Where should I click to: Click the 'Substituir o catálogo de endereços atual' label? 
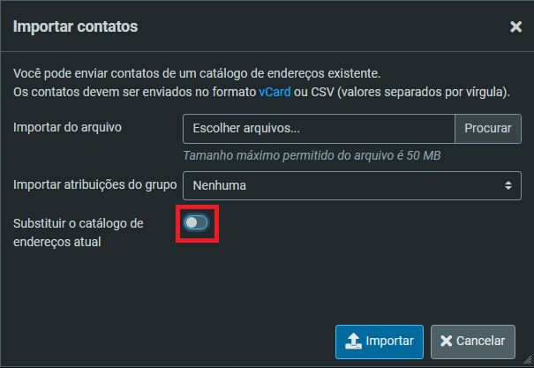coord(78,232)
